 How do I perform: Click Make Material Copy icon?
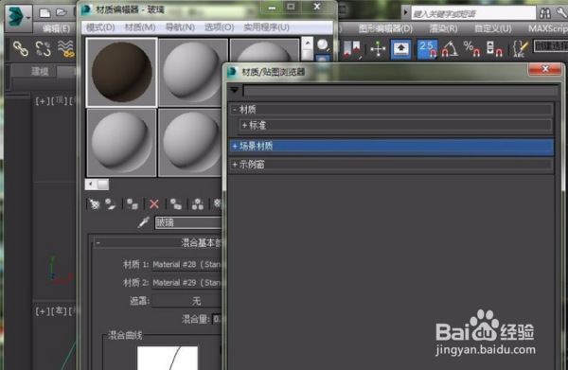coord(176,204)
